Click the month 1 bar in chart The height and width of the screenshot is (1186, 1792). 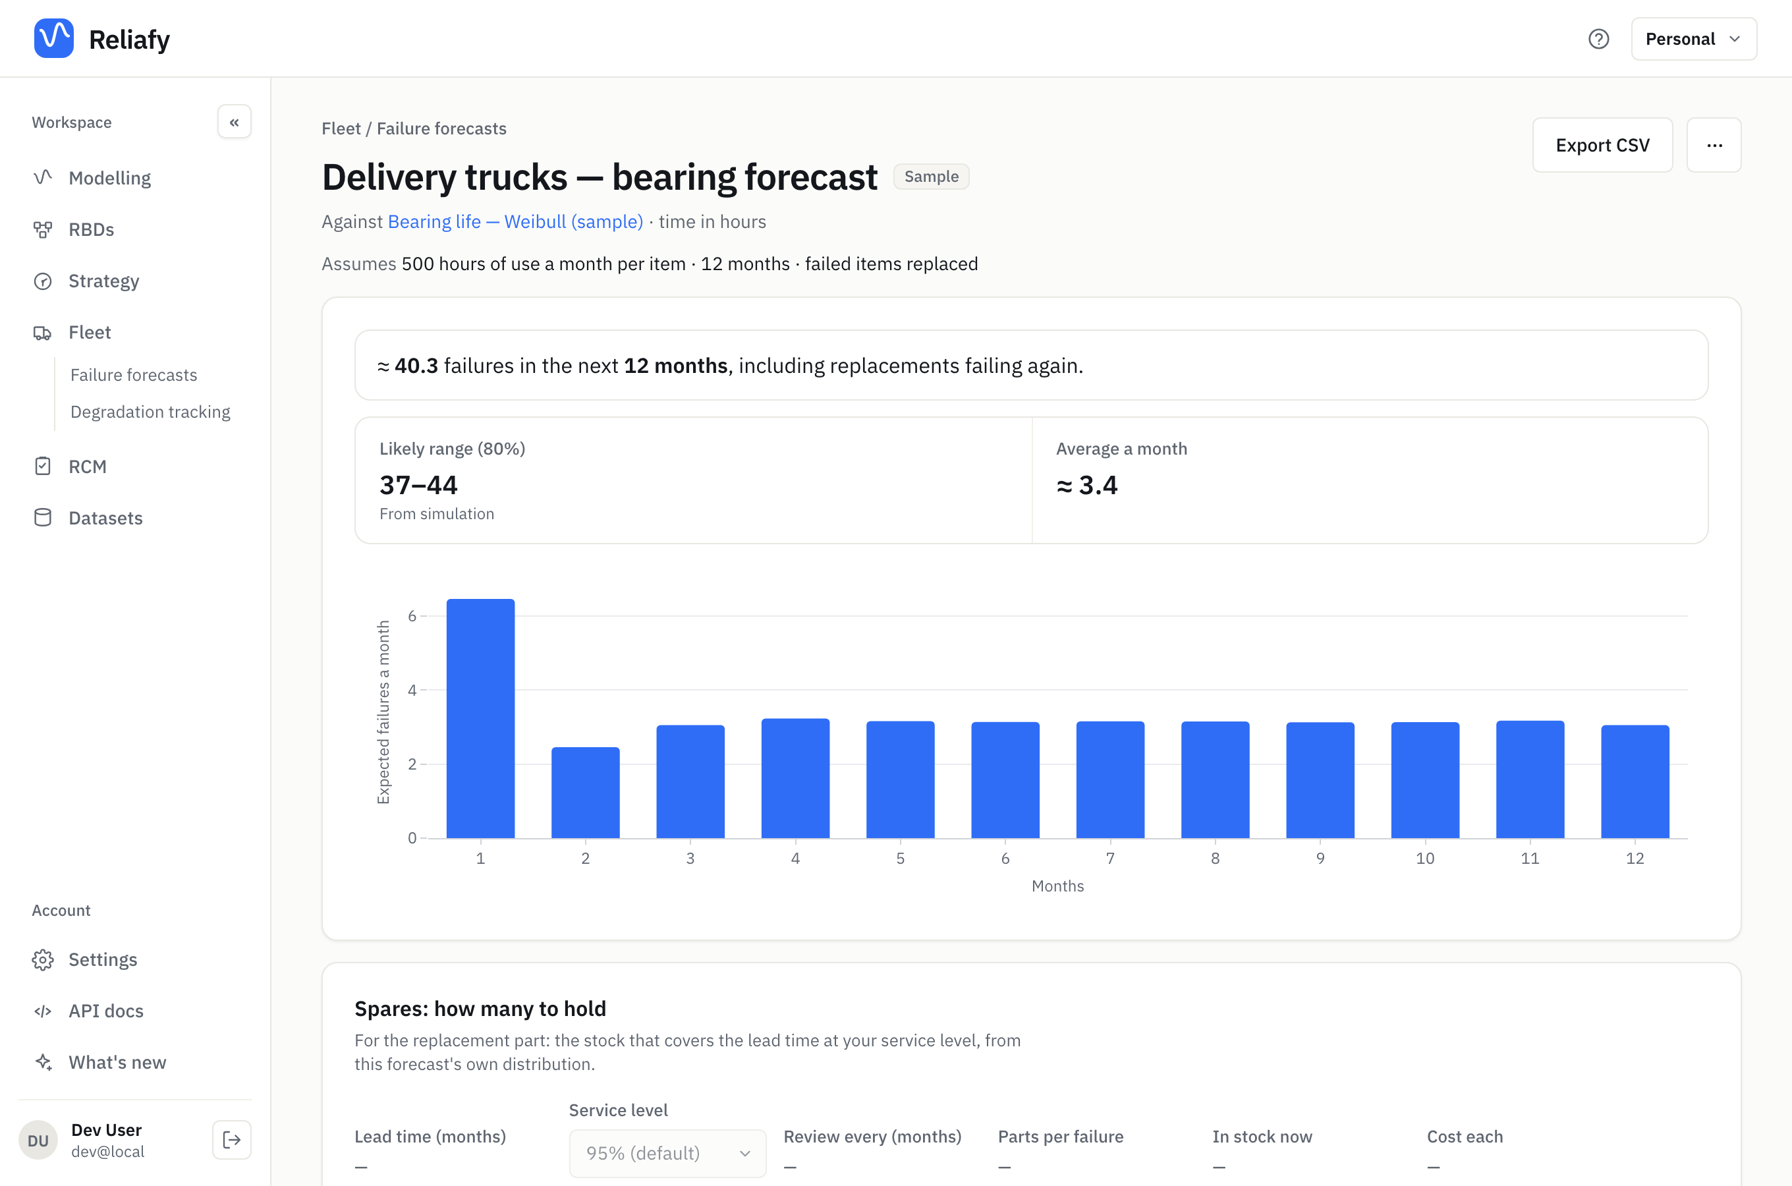pos(480,719)
